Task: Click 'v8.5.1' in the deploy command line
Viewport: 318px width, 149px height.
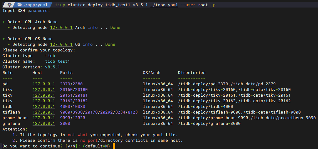Action: [x=140, y=5]
